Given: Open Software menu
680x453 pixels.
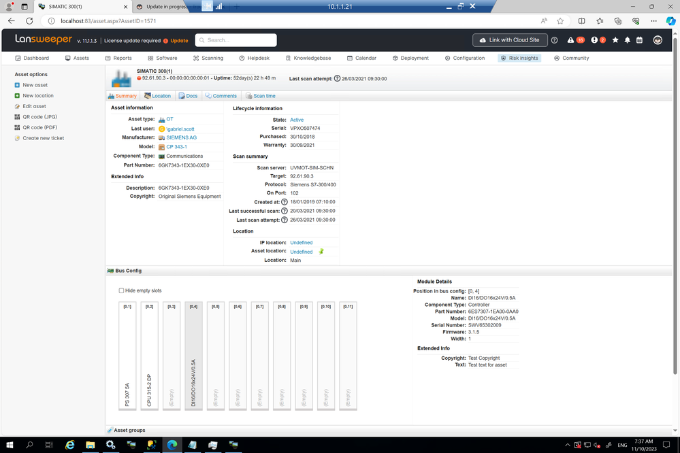Looking at the screenshot, I should pos(162,58).
